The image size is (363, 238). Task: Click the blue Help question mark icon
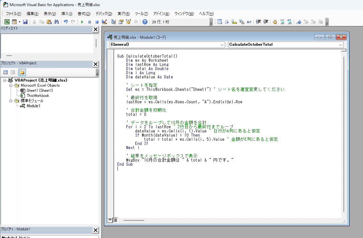click(145, 22)
